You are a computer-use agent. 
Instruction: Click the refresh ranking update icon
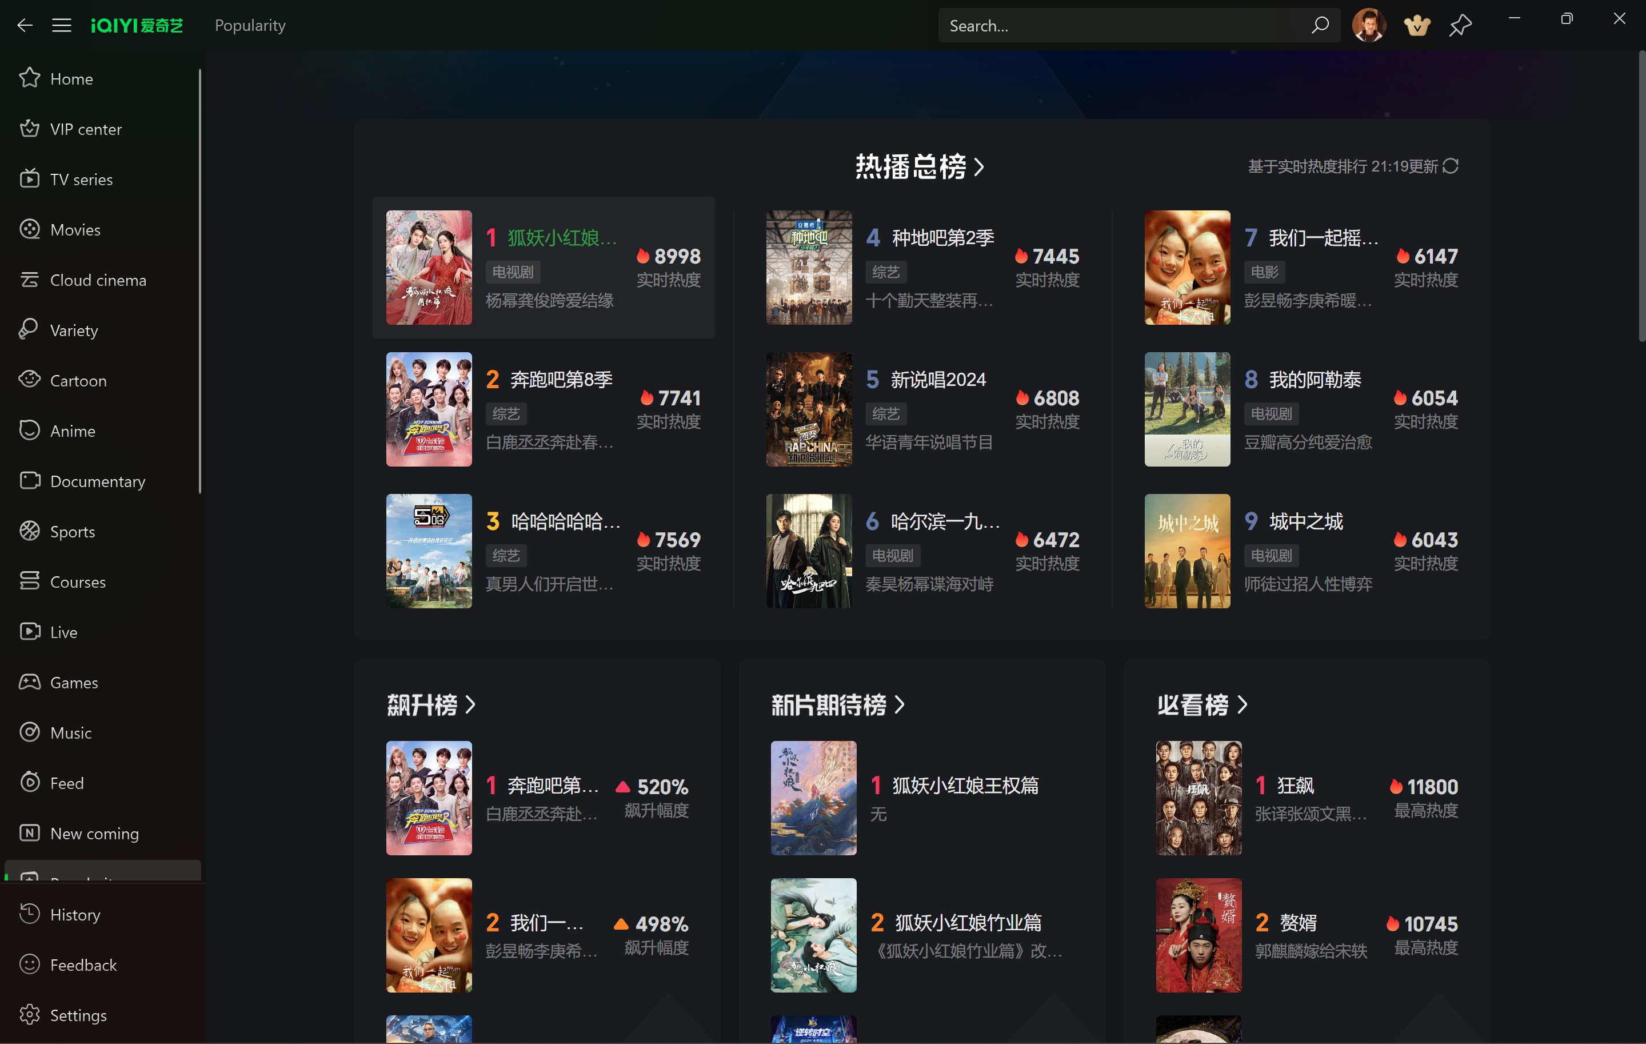coord(1451,166)
